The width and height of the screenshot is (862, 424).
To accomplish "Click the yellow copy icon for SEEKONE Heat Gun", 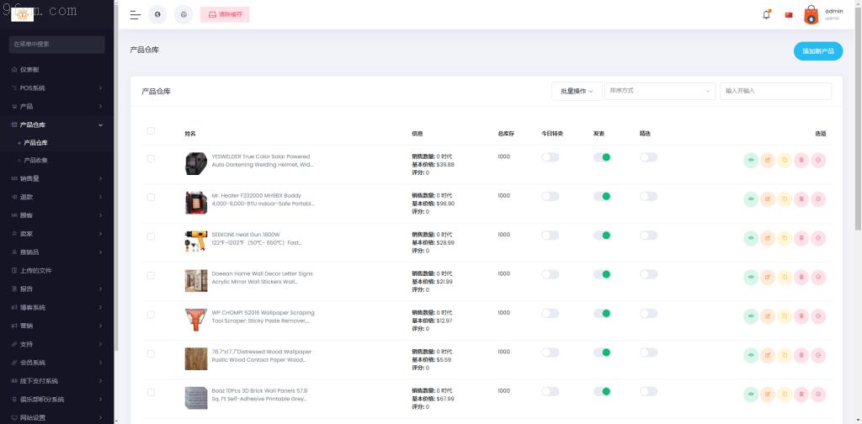I will tap(784, 238).
